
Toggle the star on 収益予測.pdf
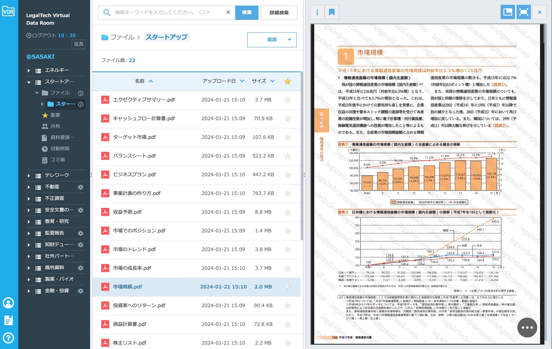click(x=287, y=212)
